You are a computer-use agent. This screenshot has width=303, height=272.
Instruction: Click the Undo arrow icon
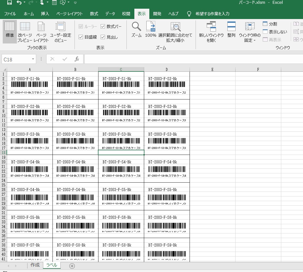[19, 2]
